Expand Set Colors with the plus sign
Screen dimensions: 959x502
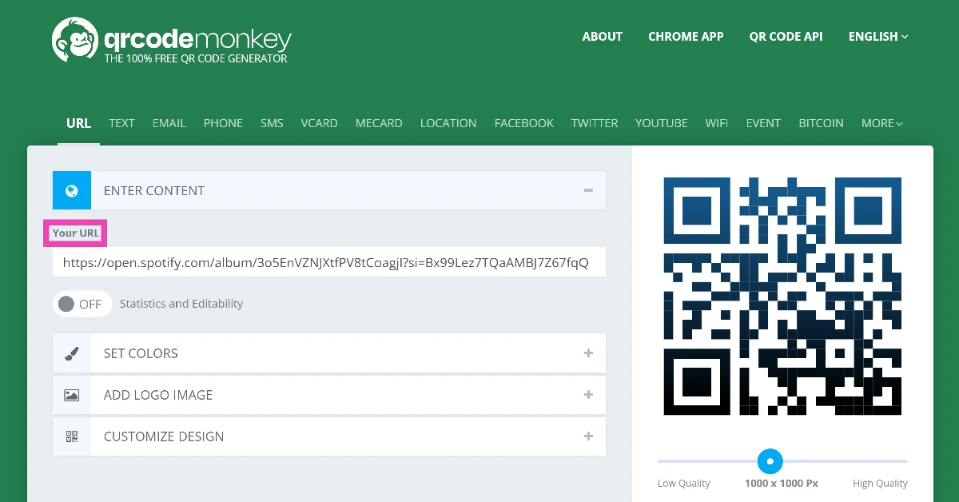(588, 353)
